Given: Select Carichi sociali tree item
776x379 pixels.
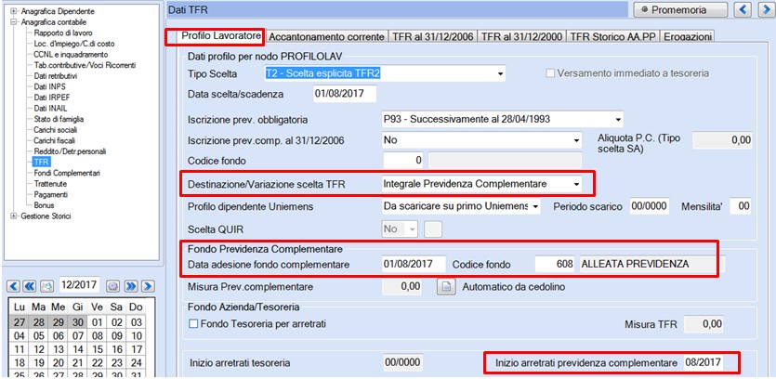Looking at the screenshot, I should point(55,130).
